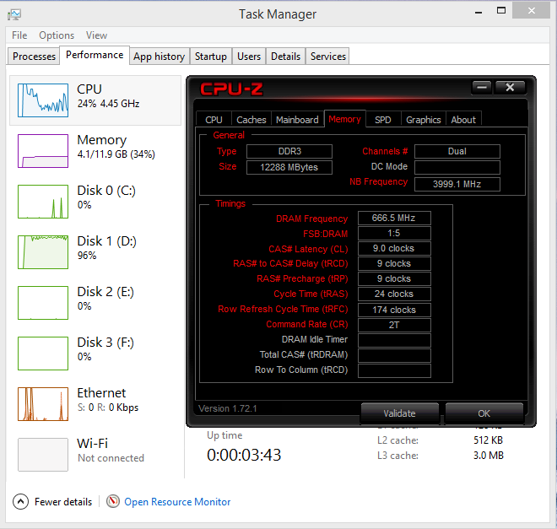
Task: Click the Version 1.72.1 text in CPU-Z
Action: 227,408
